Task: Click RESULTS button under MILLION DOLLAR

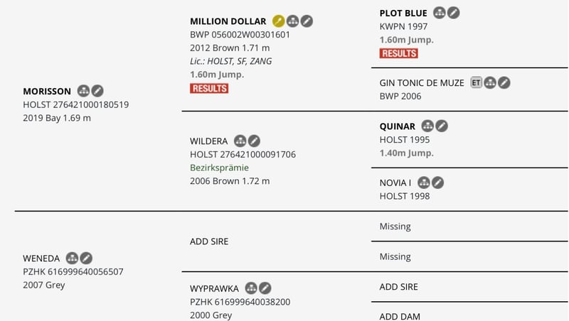Action: pos(209,88)
